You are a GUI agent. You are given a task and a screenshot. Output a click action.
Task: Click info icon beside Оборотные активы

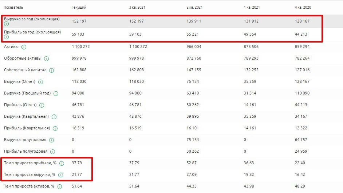click(x=46, y=59)
